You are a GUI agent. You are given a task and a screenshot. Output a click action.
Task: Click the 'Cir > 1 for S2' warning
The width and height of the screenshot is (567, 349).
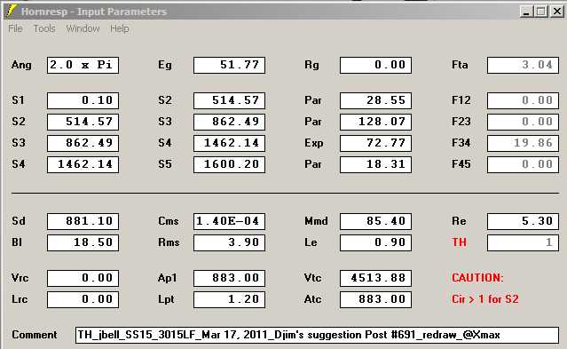[484, 299]
